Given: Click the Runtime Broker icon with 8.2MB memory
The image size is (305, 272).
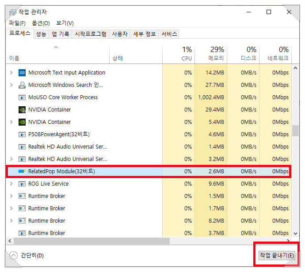Looking at the screenshot, I should click(22, 221).
